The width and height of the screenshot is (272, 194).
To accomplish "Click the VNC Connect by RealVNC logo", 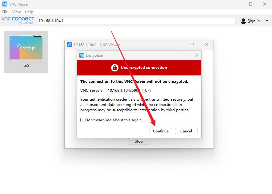I will pos(18,21).
